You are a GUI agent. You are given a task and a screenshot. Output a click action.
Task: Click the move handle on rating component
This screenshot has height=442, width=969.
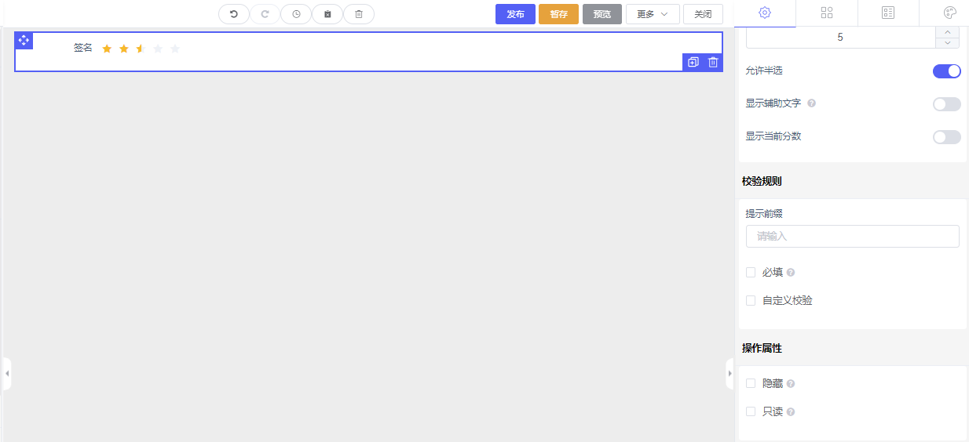pyautogui.click(x=24, y=40)
